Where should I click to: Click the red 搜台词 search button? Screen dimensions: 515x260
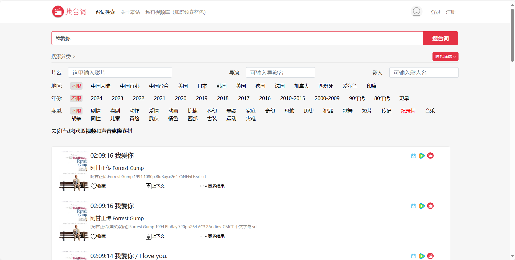pos(440,38)
